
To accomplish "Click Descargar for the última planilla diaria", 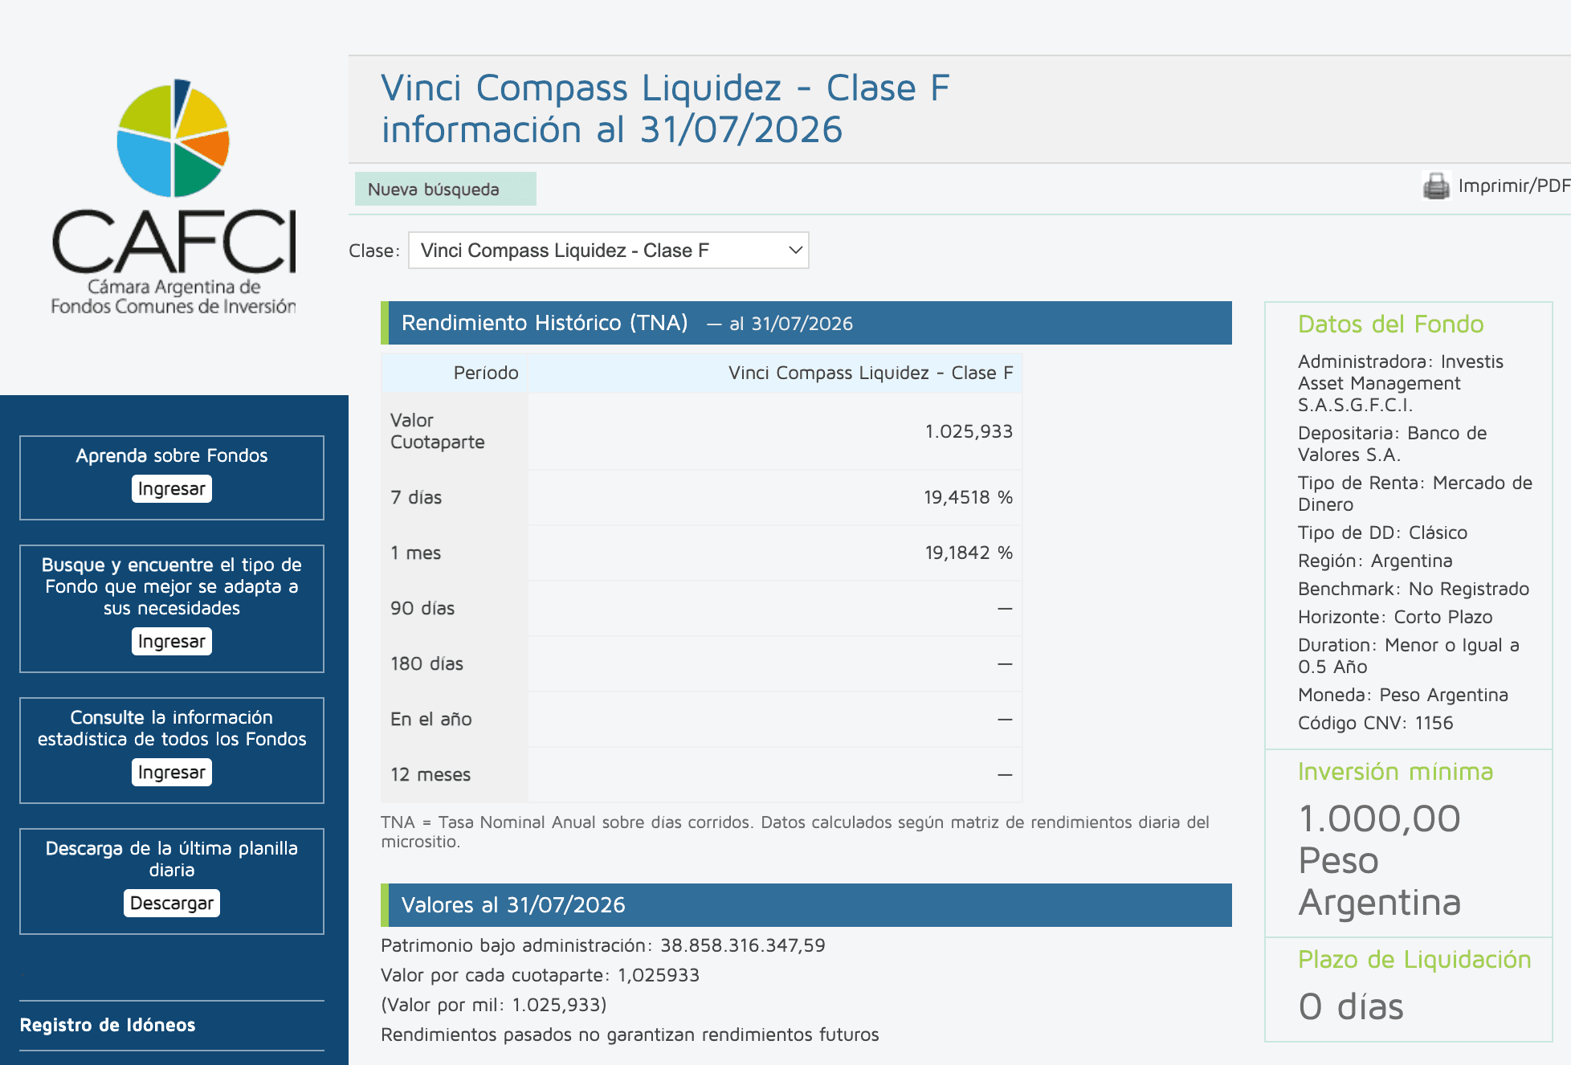I will pos(172,903).
